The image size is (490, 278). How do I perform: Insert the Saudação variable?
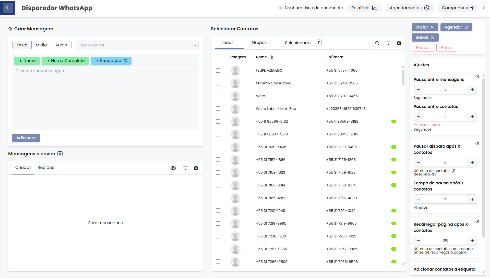click(x=111, y=61)
